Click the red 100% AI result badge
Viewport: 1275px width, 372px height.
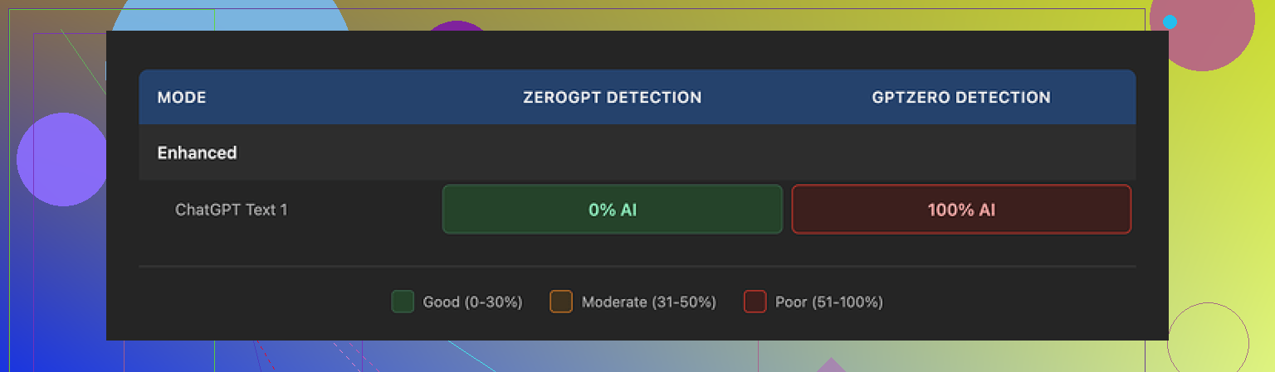[961, 210]
